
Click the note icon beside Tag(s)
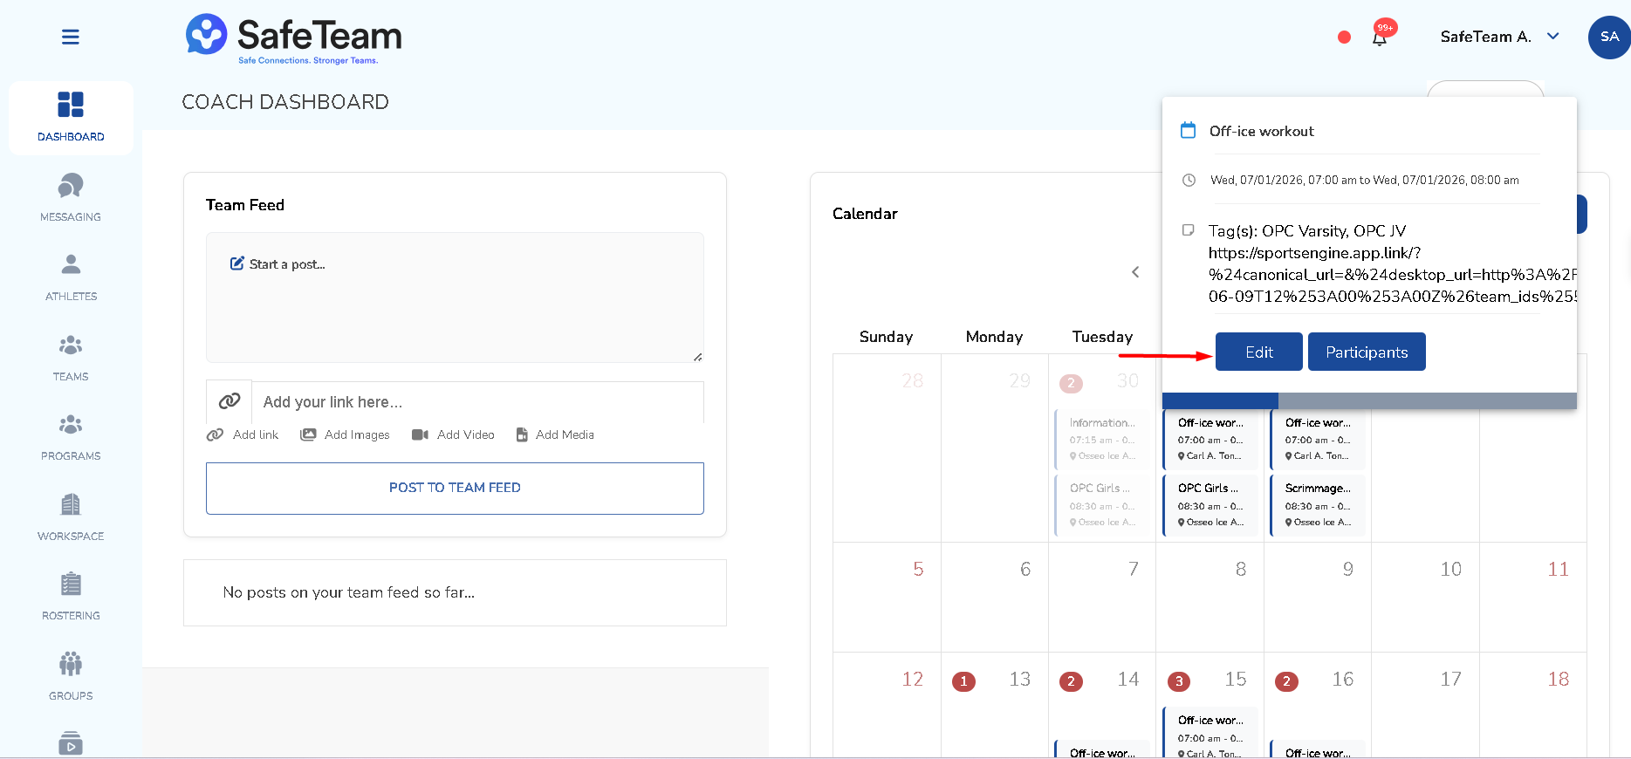[1188, 230]
